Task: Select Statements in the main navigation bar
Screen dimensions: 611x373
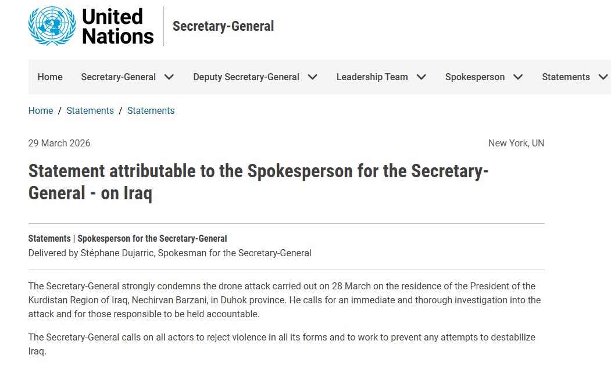Action: tap(566, 77)
